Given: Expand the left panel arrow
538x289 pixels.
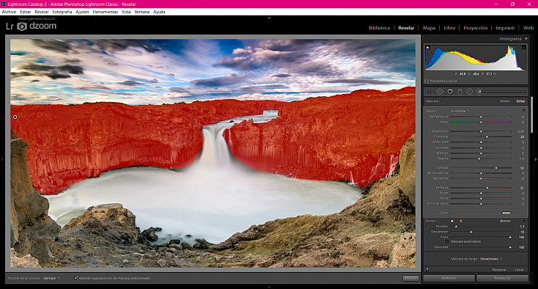Looking at the screenshot, I should click(2, 159).
